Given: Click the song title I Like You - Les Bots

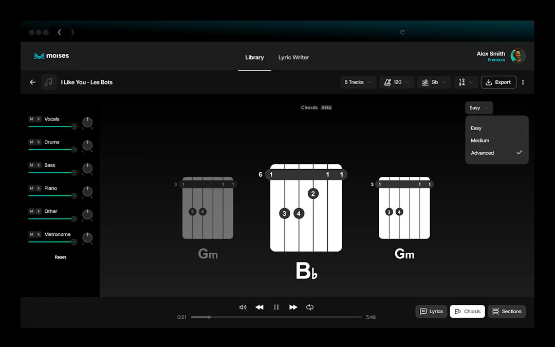Looking at the screenshot, I should click(87, 82).
